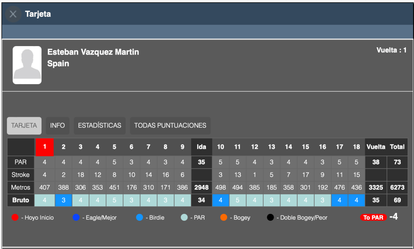The width and height of the screenshot is (414, 249).
Task: Click the red To PAR badge
Action: pyautogui.click(x=373, y=217)
